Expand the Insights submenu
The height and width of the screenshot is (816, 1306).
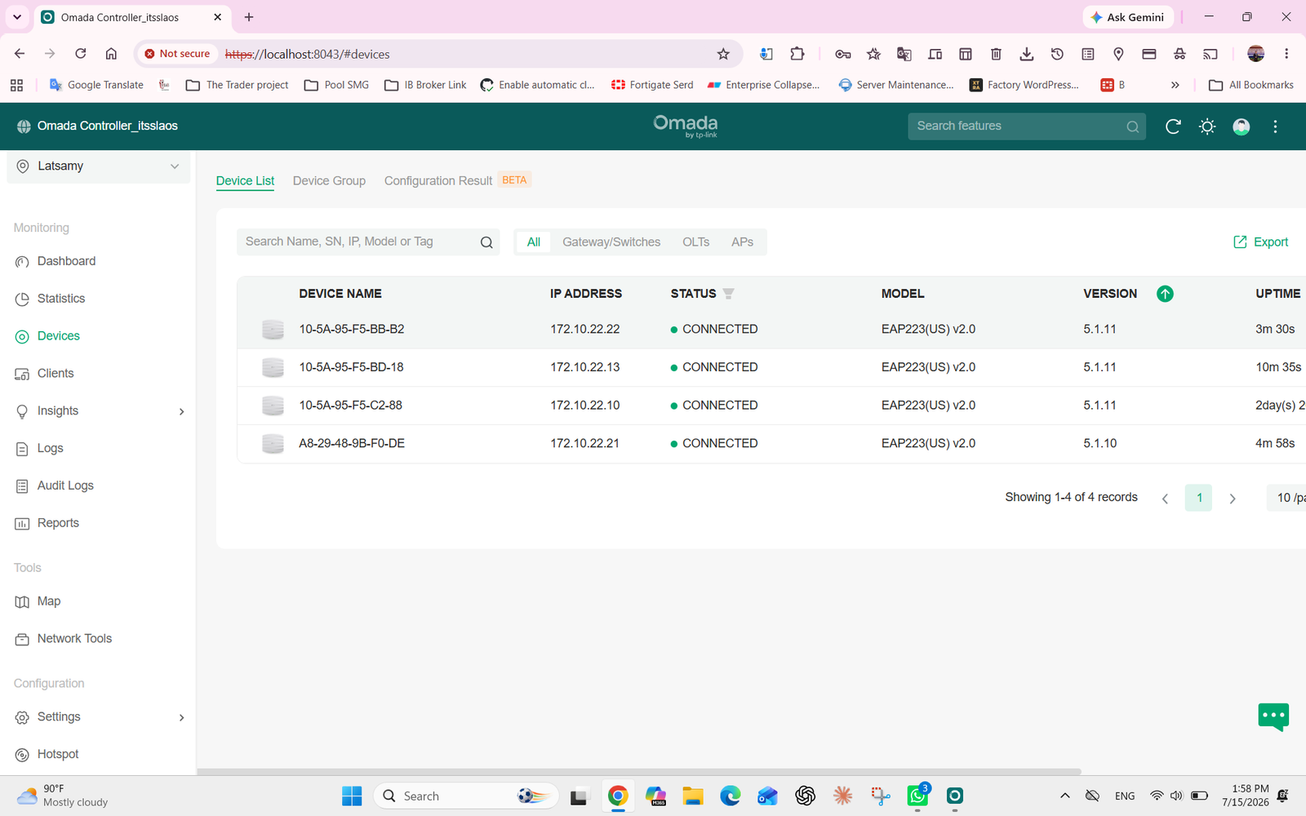click(x=181, y=412)
